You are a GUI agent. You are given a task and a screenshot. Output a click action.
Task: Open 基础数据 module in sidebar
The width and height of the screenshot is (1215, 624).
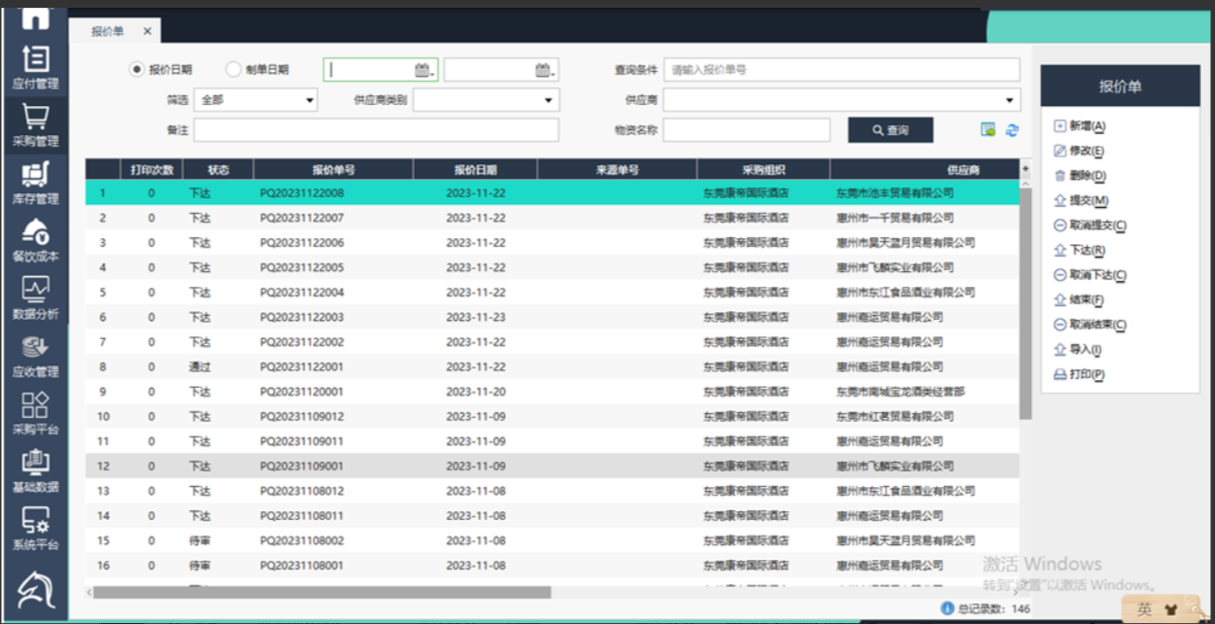click(x=35, y=470)
